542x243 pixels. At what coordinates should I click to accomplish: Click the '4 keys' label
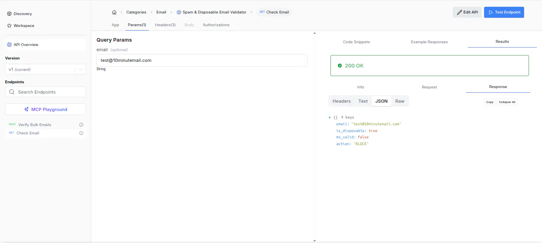click(x=348, y=117)
